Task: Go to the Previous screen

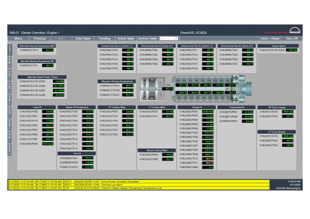Action: (40, 38)
